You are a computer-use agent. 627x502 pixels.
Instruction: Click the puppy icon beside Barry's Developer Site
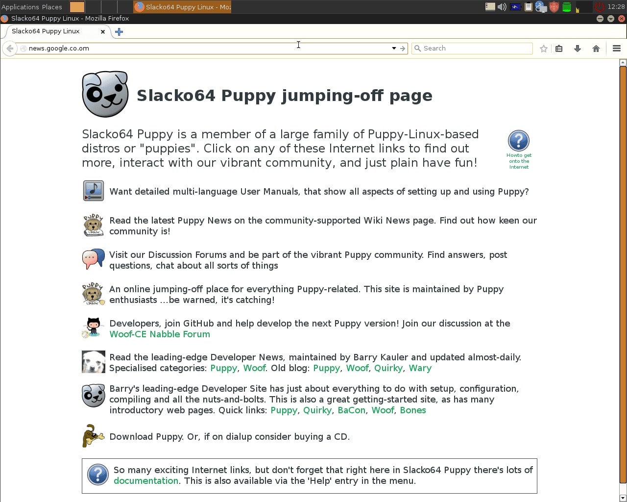pos(93,396)
